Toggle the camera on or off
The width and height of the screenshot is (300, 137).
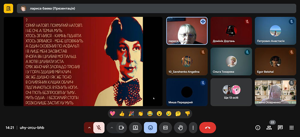[121, 127]
